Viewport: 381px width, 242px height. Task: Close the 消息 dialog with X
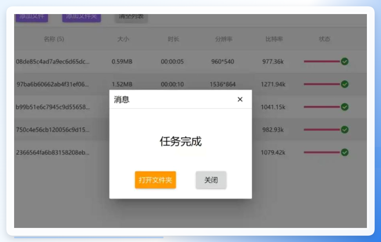240,99
